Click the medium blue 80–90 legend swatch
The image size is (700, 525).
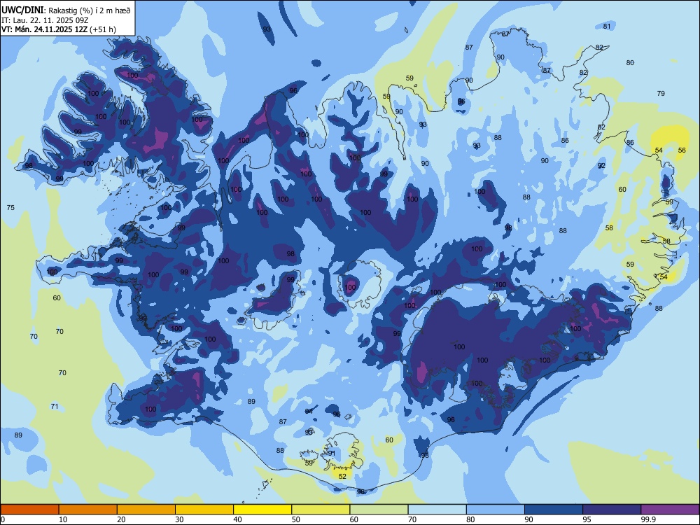click(496, 510)
